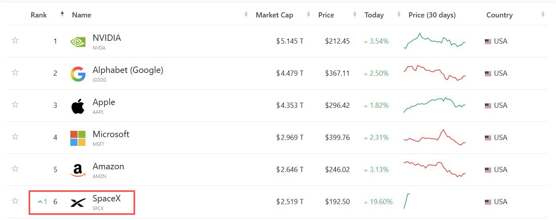Click the NVIDIA logo icon
Screen dimensions: 556x220
(x=78, y=42)
